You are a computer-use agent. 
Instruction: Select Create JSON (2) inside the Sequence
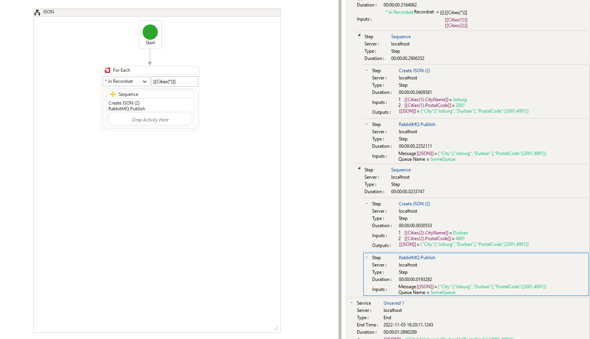[124, 103]
